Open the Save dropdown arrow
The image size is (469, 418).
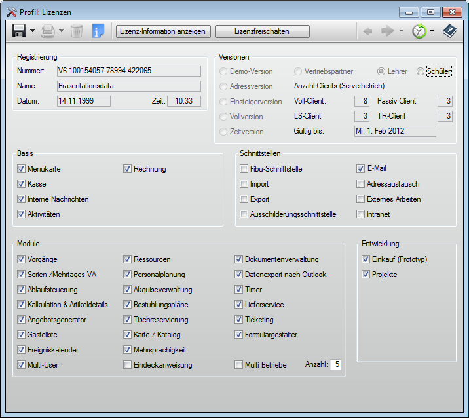coord(32,31)
